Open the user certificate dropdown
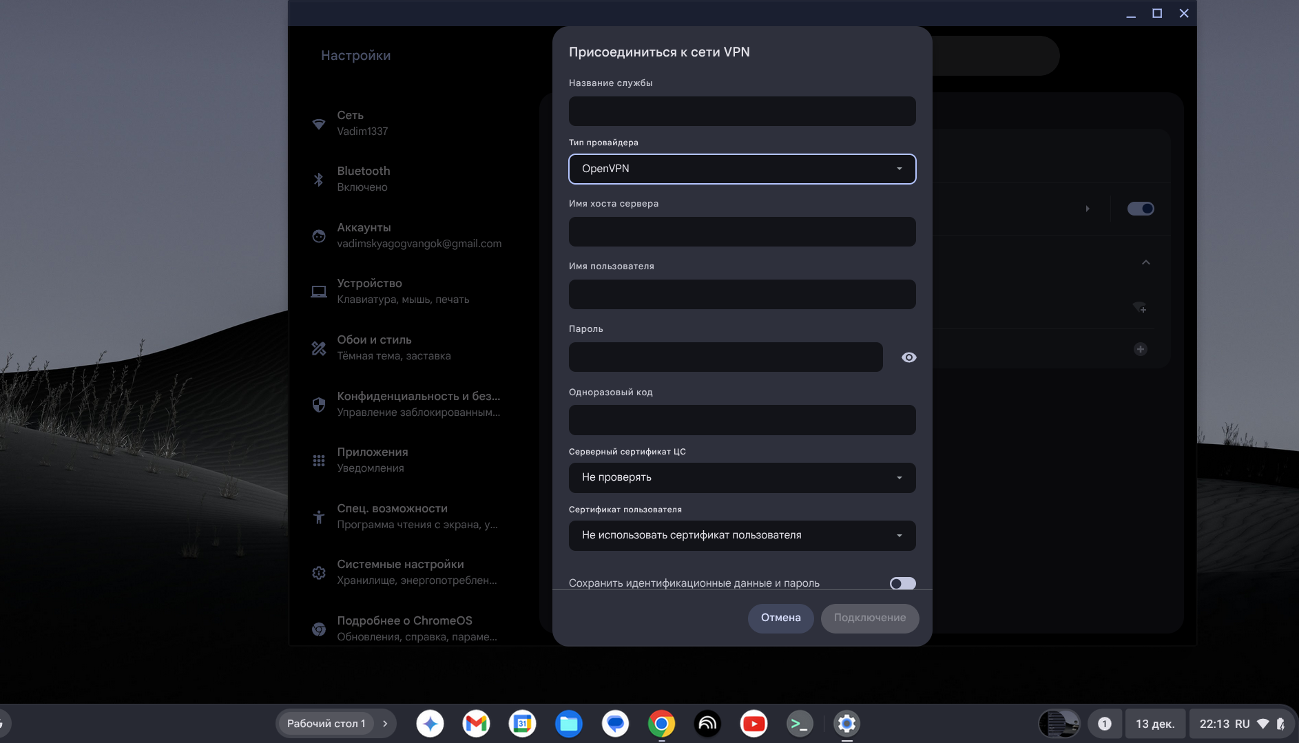Screen dimensions: 1299x743 click(742, 536)
